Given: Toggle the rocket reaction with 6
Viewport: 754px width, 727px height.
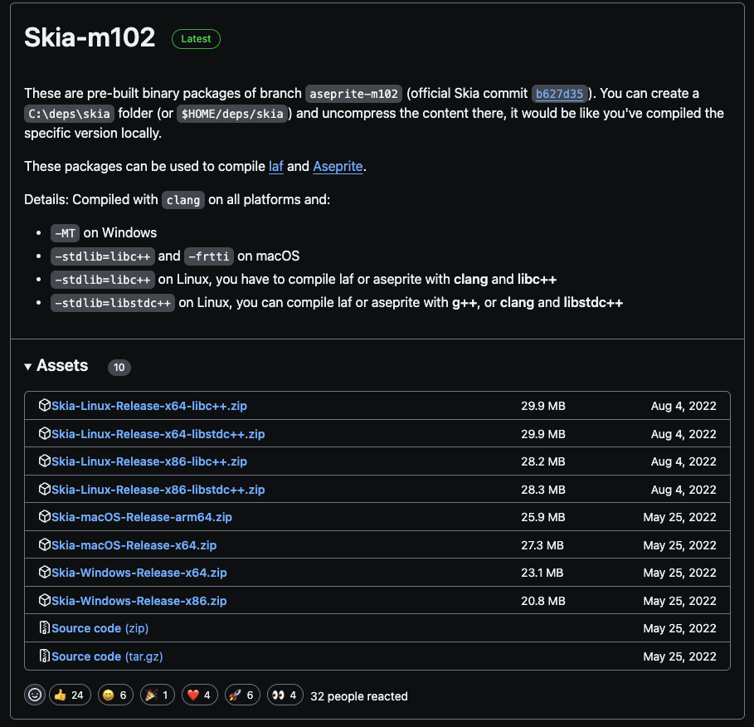Looking at the screenshot, I should [242, 695].
